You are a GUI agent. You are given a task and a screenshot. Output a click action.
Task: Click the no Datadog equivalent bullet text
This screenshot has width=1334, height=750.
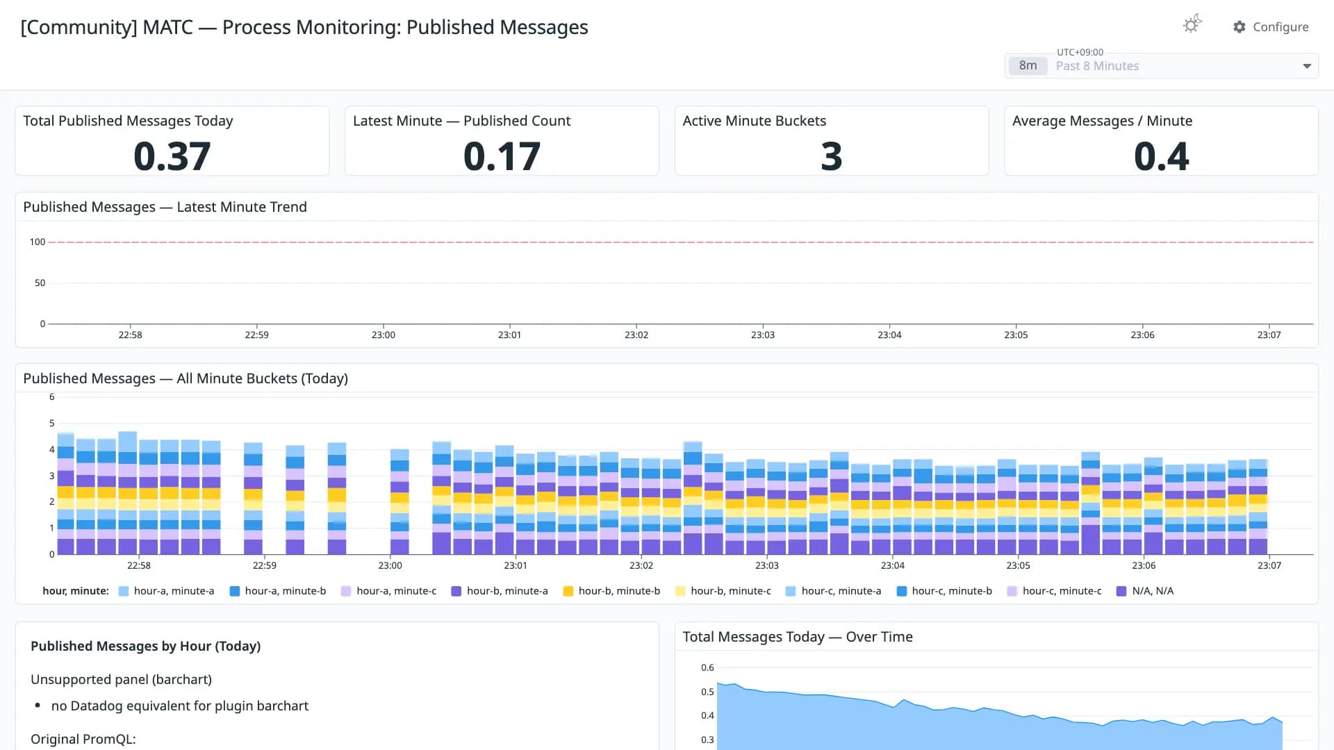(x=180, y=706)
